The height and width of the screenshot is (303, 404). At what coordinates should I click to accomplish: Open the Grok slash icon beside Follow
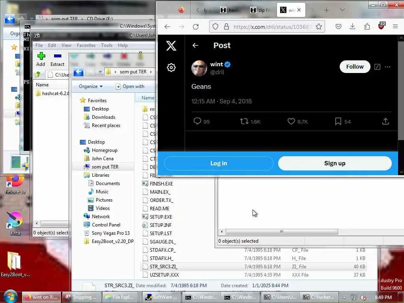pos(377,67)
